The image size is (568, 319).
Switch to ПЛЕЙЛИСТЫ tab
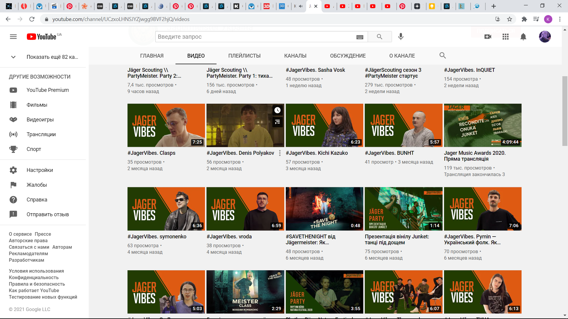[244, 56]
